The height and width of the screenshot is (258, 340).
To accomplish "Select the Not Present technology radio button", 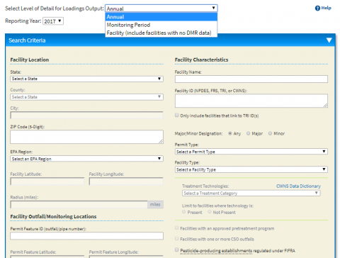I will [210, 212].
